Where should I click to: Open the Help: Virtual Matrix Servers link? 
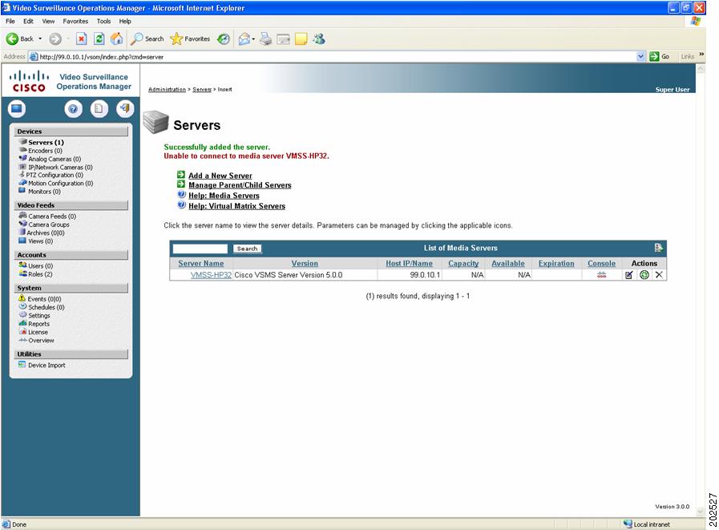(x=236, y=206)
